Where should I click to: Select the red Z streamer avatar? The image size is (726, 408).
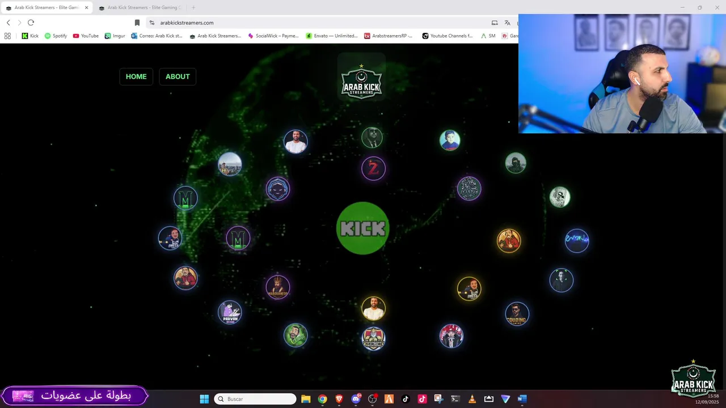pyautogui.click(x=373, y=168)
